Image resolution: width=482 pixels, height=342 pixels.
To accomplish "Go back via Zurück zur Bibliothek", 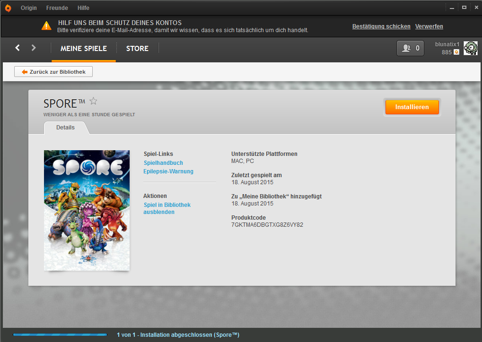I will (x=53, y=72).
